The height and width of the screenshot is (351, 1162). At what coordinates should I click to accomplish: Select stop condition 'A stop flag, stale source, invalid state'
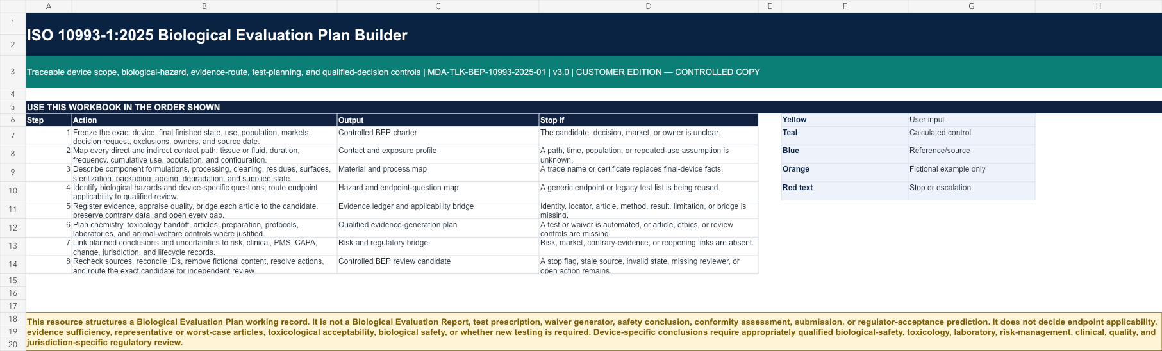pyautogui.click(x=648, y=265)
